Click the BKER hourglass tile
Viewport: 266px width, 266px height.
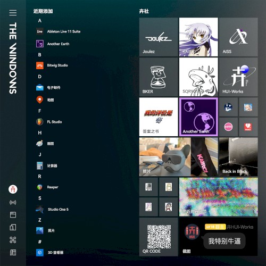coord(159,77)
